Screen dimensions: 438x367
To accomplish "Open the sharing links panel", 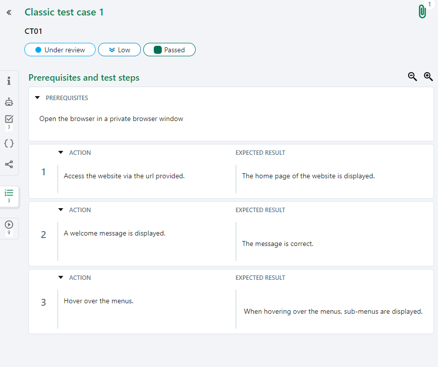I will click(x=9, y=164).
